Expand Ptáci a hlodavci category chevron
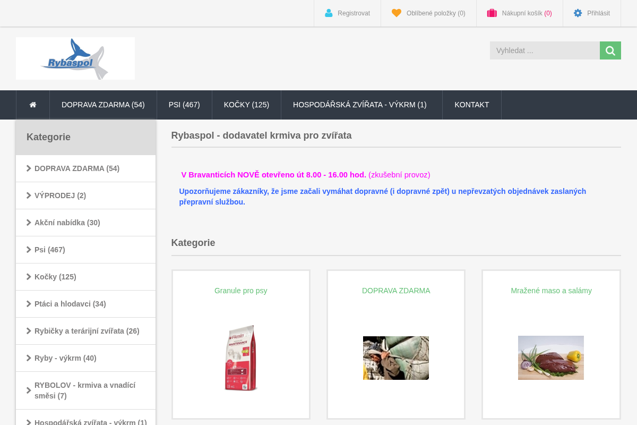 click(x=29, y=304)
